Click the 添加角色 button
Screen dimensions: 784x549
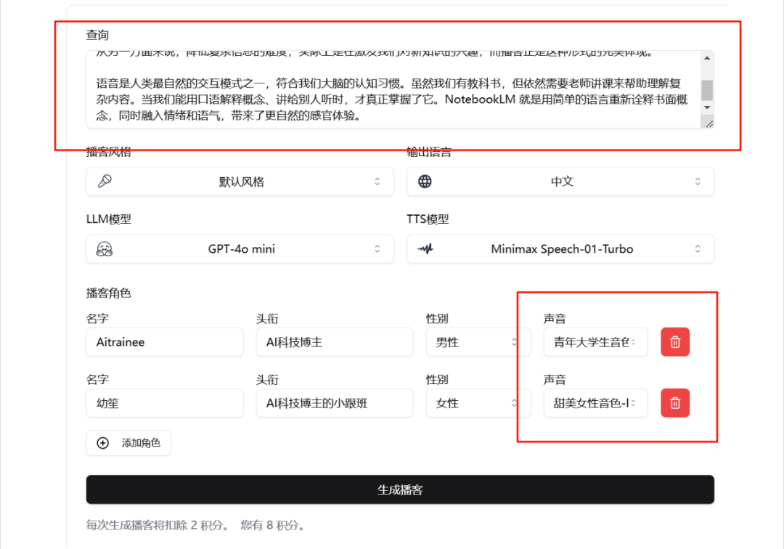coord(128,443)
